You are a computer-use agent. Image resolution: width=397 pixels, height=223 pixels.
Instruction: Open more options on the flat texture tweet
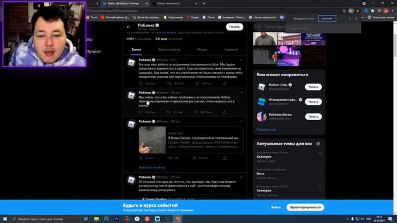tap(241, 177)
